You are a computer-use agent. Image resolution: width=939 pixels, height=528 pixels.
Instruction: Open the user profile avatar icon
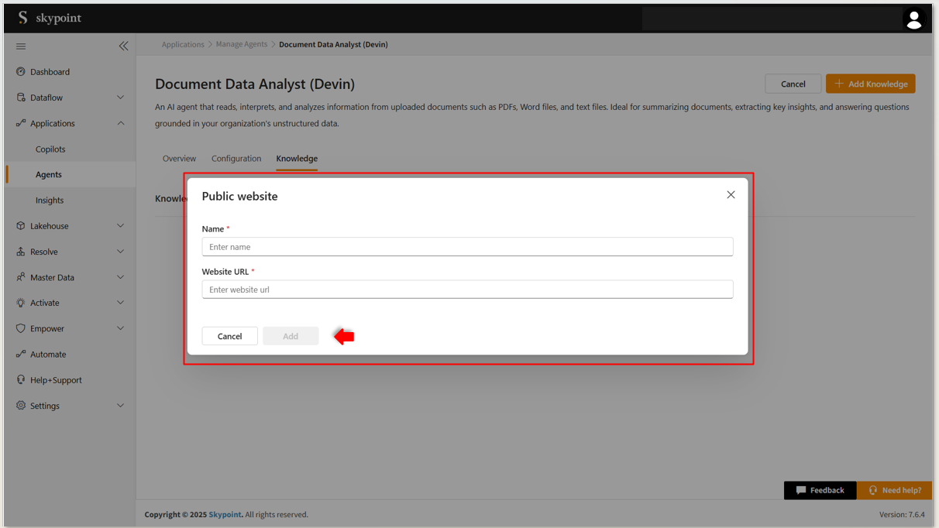pos(913,19)
